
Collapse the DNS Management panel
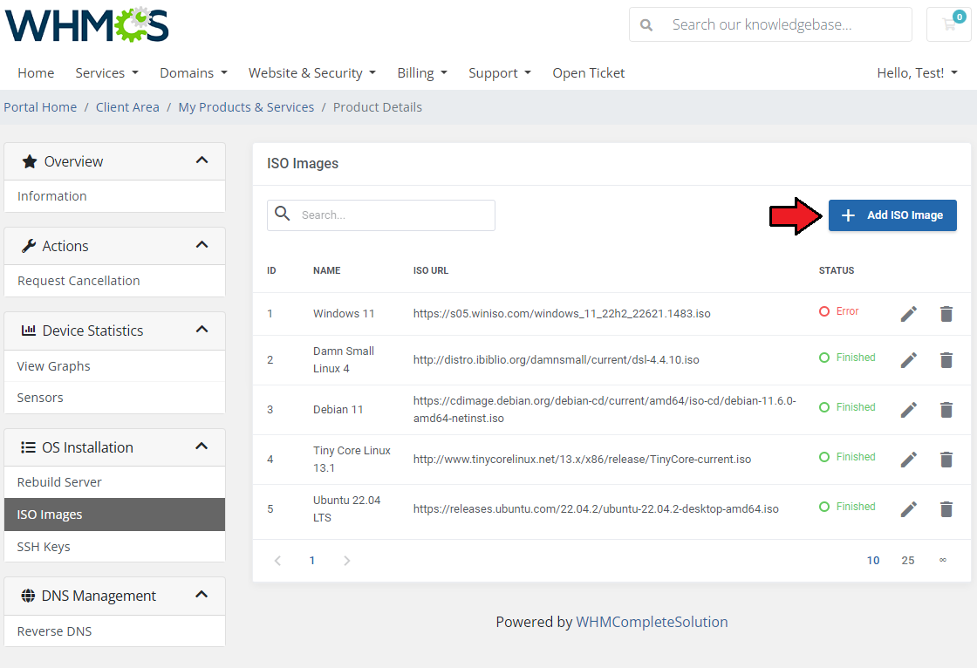pyautogui.click(x=202, y=596)
